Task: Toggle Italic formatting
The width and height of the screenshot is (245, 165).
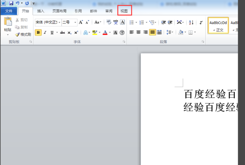Action: click(x=45, y=33)
